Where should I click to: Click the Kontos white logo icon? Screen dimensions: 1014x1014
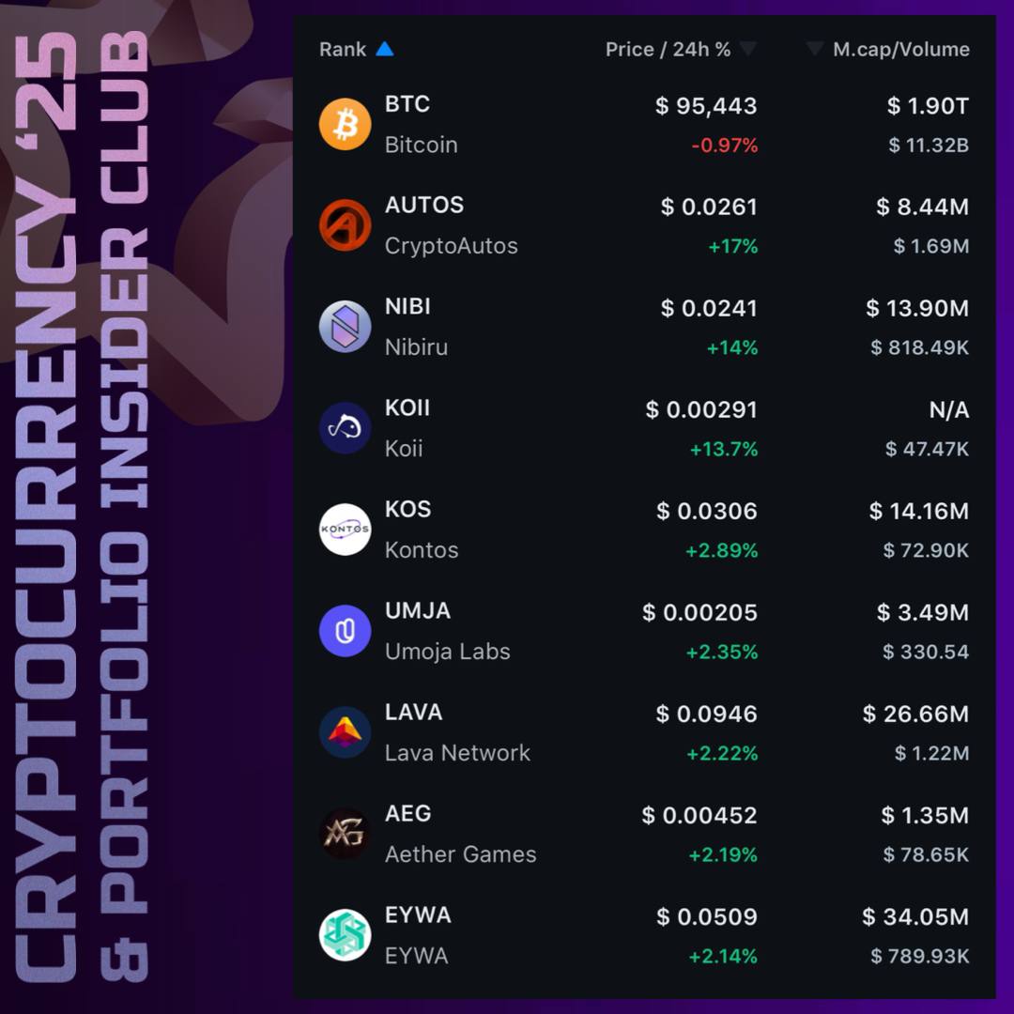point(345,530)
